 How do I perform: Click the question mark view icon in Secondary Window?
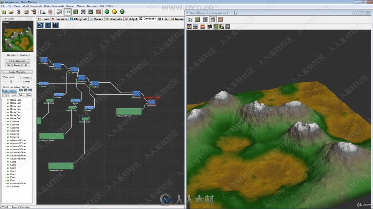(222, 26)
